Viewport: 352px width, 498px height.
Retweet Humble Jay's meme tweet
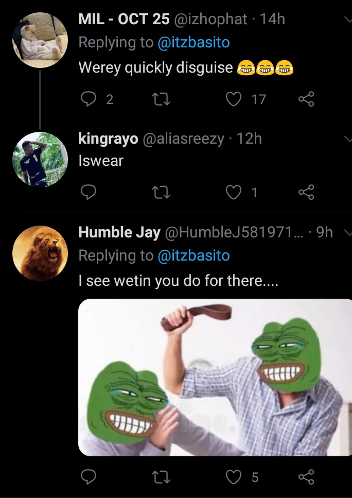coord(163,477)
